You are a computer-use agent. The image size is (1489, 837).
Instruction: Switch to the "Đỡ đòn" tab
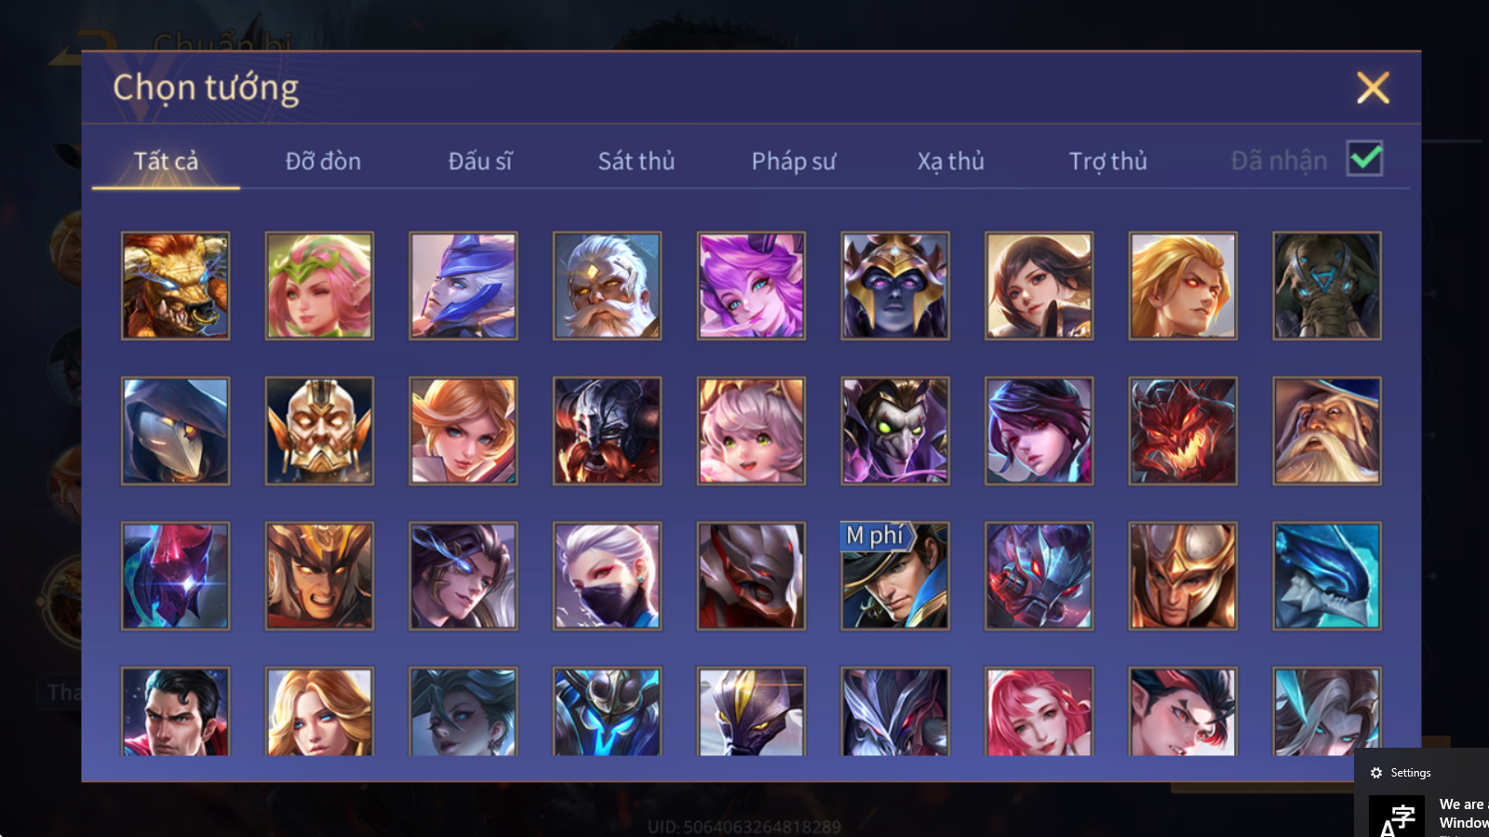(x=323, y=161)
